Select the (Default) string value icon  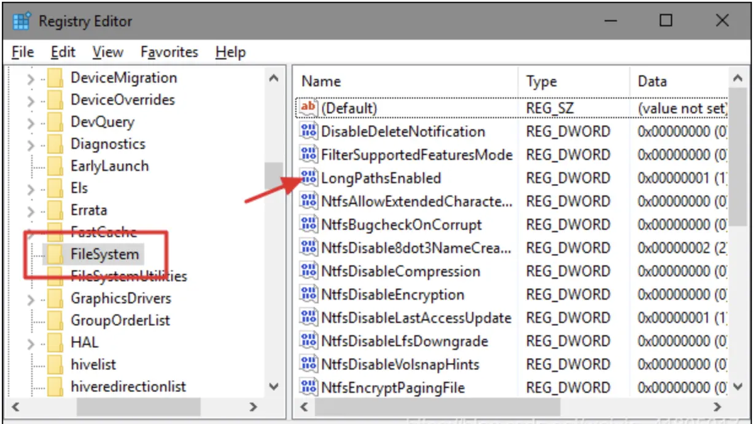309,108
